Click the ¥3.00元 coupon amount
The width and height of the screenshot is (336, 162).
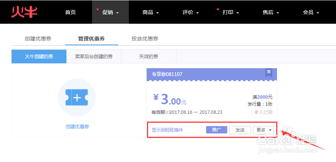tap(170, 99)
